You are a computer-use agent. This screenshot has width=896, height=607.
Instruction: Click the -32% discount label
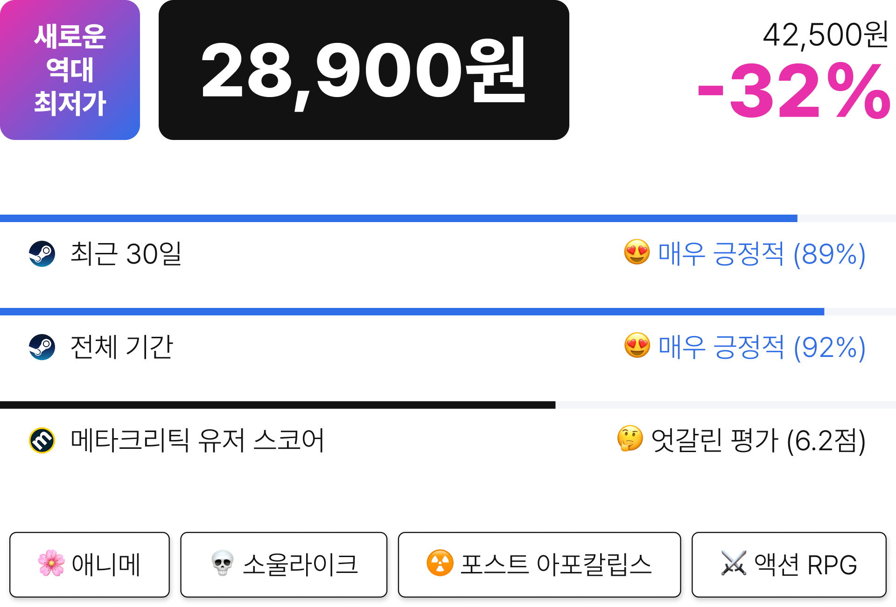(794, 91)
